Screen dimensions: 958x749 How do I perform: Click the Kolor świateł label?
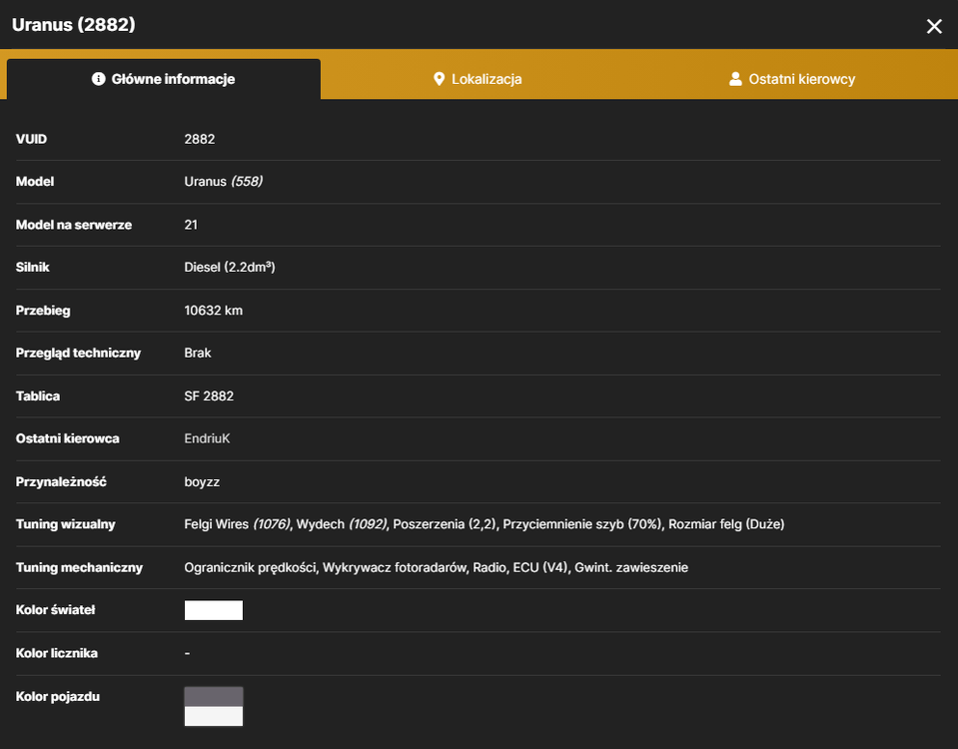(x=55, y=610)
